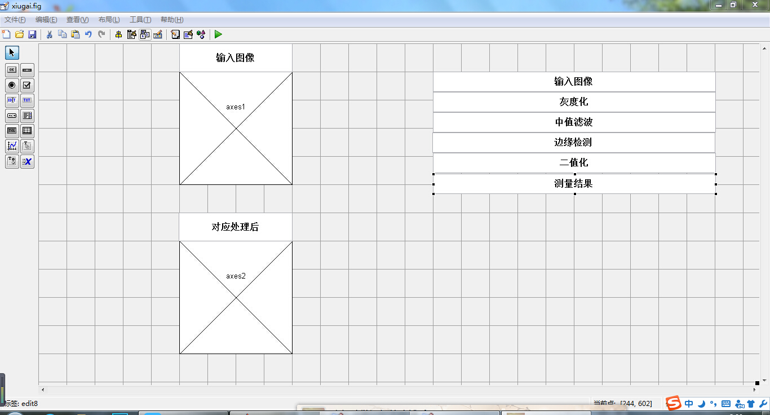Select the 对应处理后 label
The height and width of the screenshot is (415, 770).
pyautogui.click(x=236, y=227)
